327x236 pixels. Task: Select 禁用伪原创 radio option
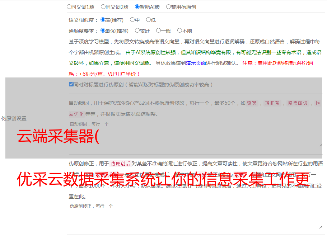click(x=168, y=7)
